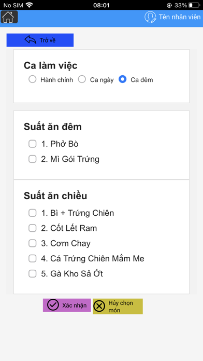Click the Tên nhân viên label

[180, 17]
